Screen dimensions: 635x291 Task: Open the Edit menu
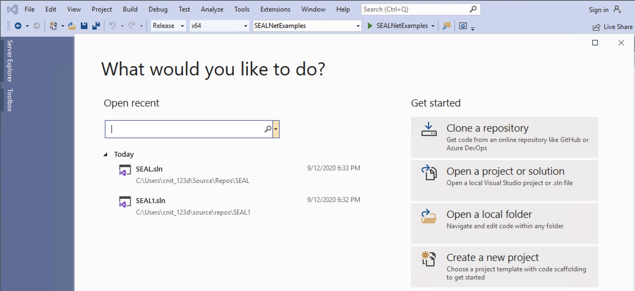[x=51, y=9]
